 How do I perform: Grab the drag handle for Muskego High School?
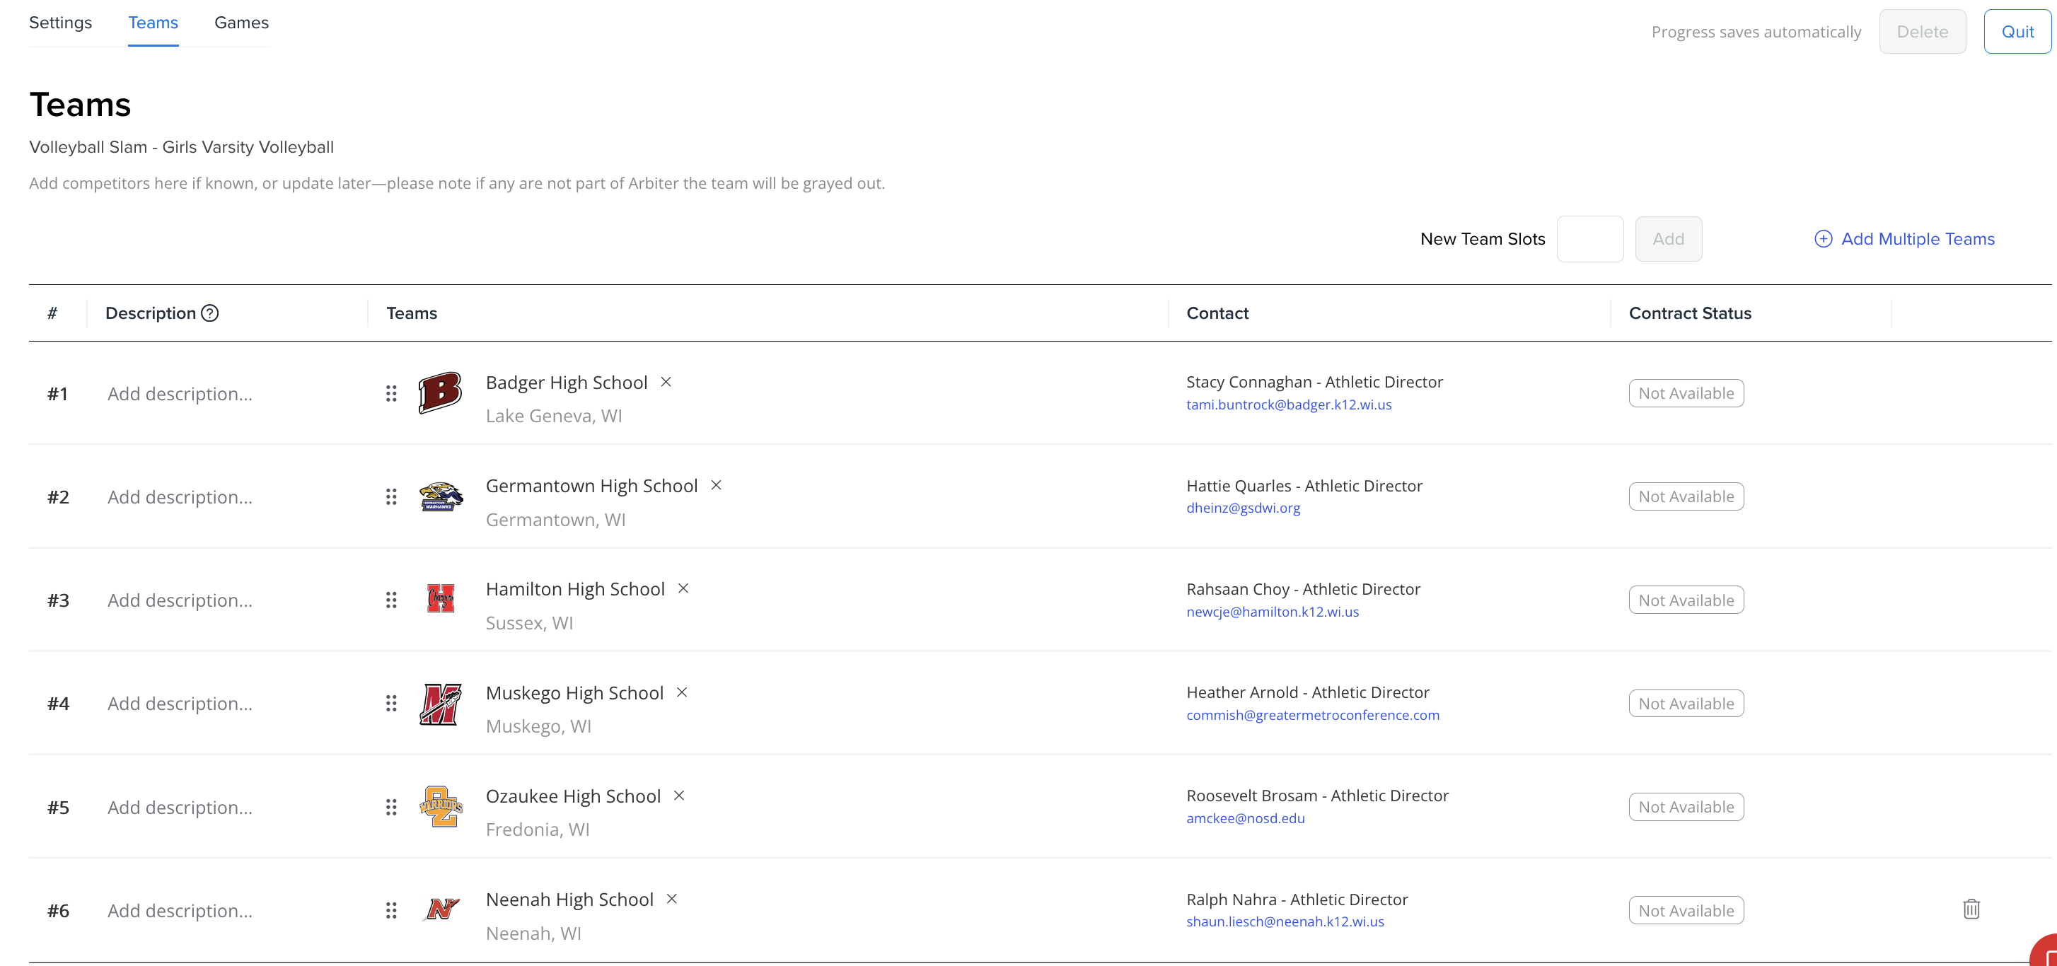[391, 704]
